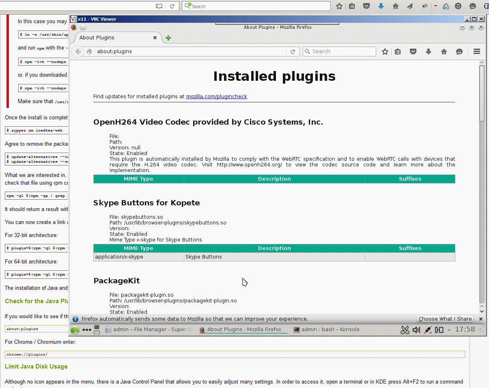The image size is (489, 388).
Task: Open network status in remote system tray
Action: pos(428,330)
